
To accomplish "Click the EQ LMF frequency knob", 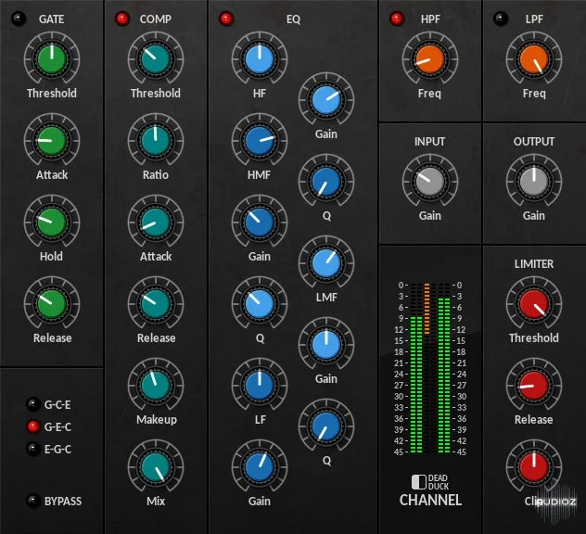I will pyautogui.click(x=326, y=263).
